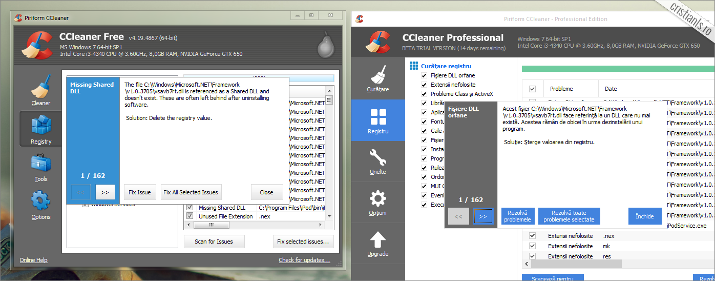Click Check for updates link
This screenshot has width=715, height=281.
click(x=304, y=260)
